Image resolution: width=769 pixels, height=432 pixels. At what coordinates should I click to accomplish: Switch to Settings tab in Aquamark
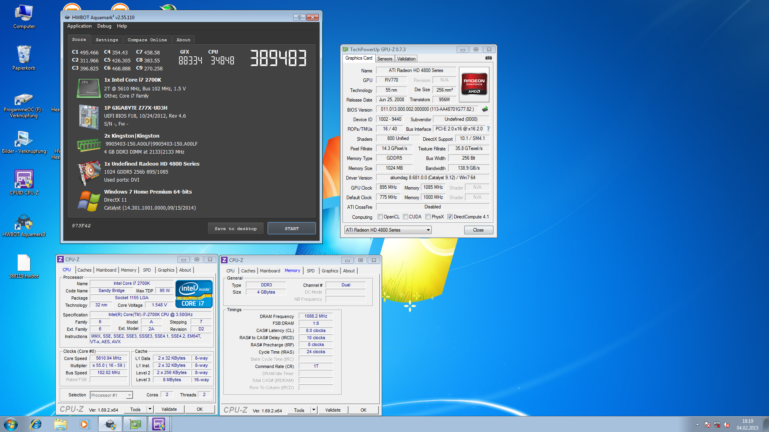click(x=107, y=40)
